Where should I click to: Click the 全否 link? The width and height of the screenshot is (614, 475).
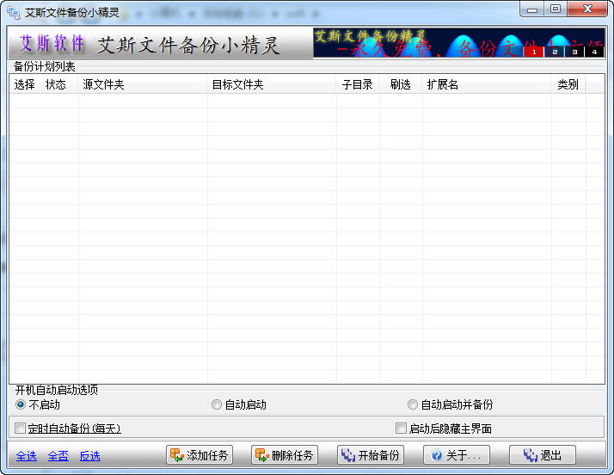click(x=58, y=456)
